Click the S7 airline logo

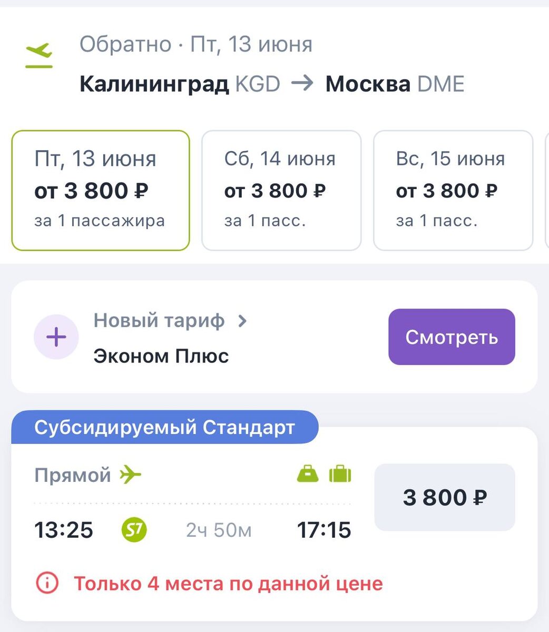tap(134, 530)
